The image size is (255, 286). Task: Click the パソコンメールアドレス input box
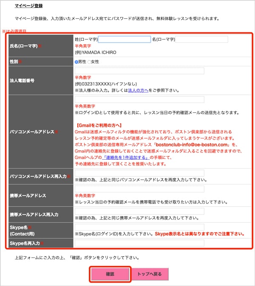(139, 100)
